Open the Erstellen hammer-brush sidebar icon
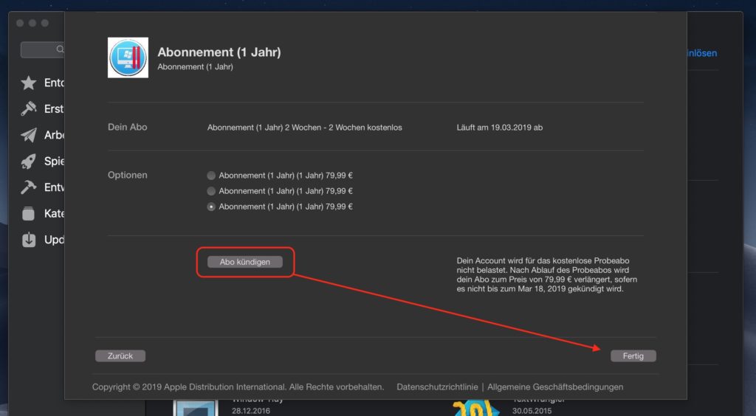Viewport: 756px width, 416px height. pyautogui.click(x=29, y=109)
